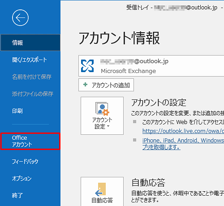The width and height of the screenshot is (224, 206).
Task: Open the Office アカウント page
Action: pyautogui.click(x=30, y=141)
